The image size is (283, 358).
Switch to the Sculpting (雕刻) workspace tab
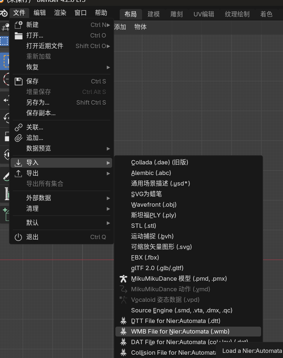[177, 14]
